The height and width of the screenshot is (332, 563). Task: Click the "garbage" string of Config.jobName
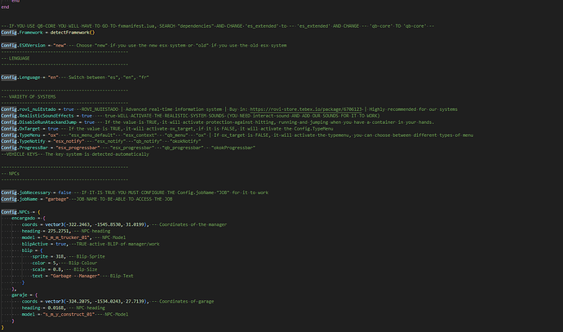click(59, 197)
